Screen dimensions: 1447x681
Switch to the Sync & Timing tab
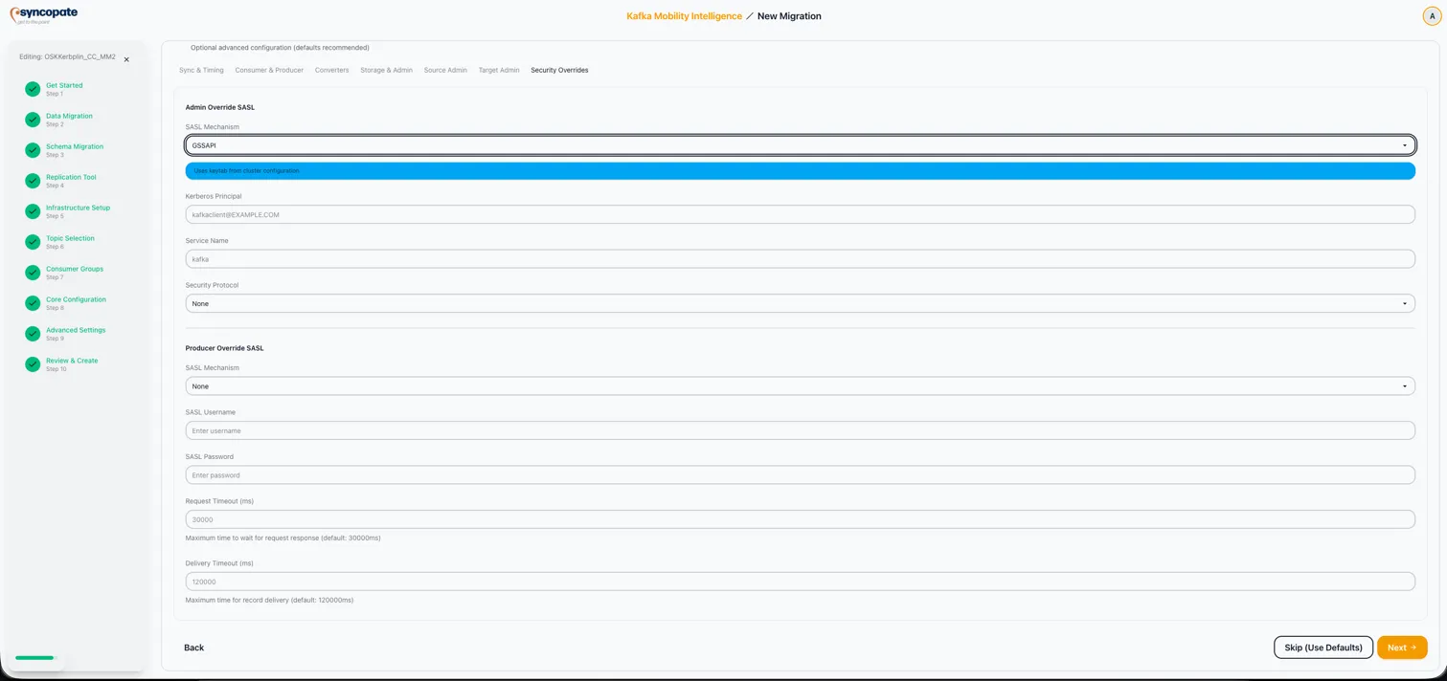pyautogui.click(x=201, y=70)
